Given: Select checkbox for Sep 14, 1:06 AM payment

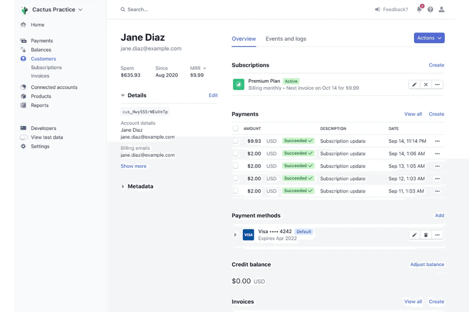Looking at the screenshot, I should pos(236,153).
